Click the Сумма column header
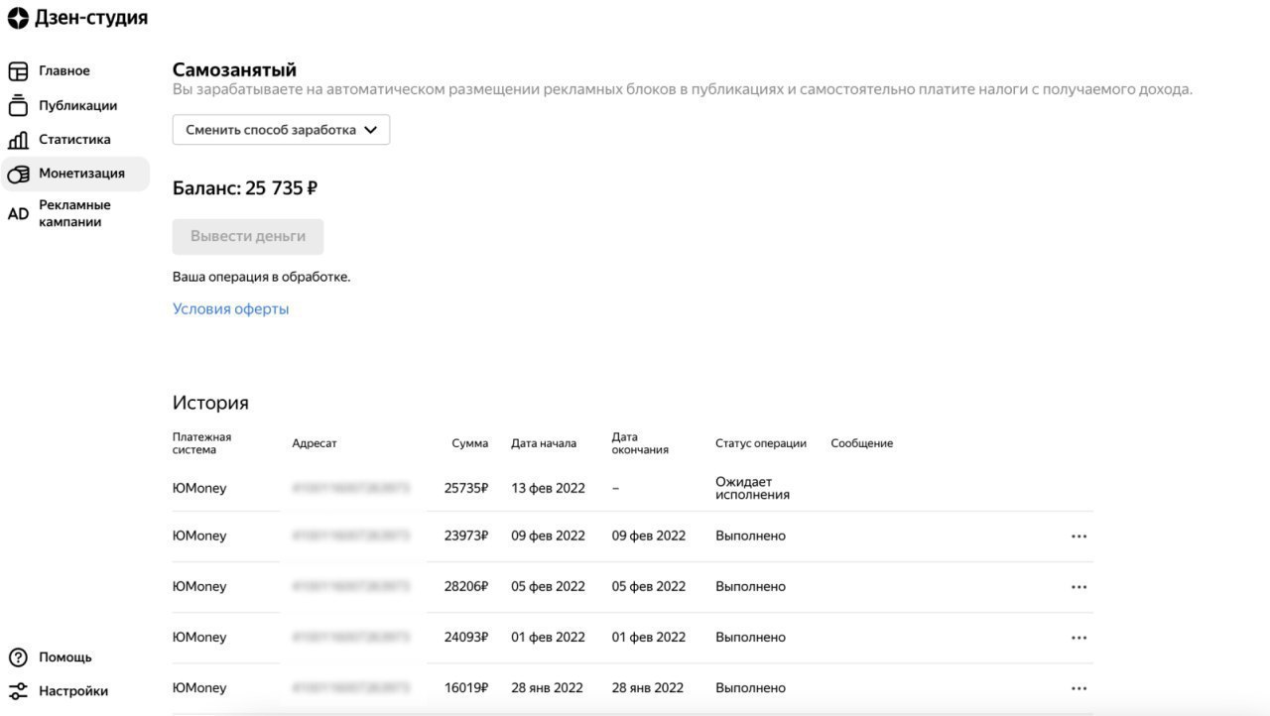Image resolution: width=1270 pixels, height=716 pixels. coord(469,443)
